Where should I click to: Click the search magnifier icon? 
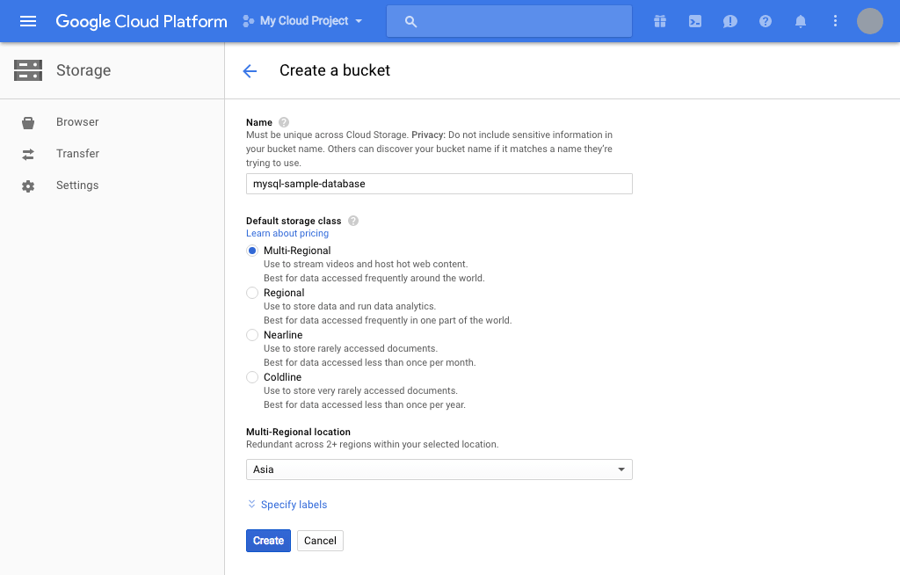pyautogui.click(x=410, y=21)
